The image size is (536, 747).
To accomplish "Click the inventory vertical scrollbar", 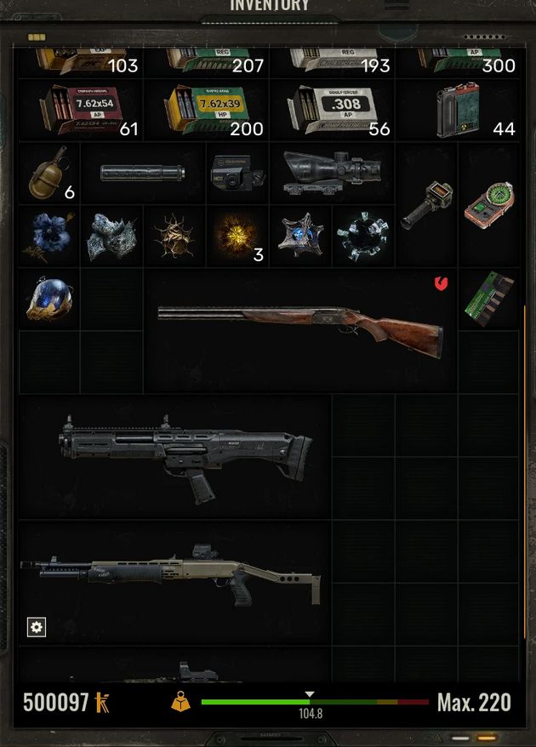I will 525,471.
